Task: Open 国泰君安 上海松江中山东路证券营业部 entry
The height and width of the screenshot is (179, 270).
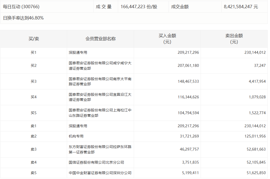Action: click(100, 113)
